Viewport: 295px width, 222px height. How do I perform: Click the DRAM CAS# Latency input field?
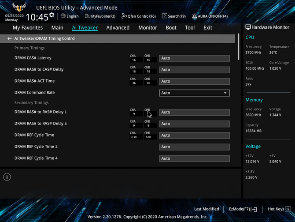point(194,58)
